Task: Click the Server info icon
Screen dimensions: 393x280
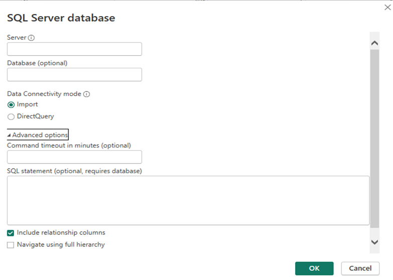Action: pyautogui.click(x=31, y=38)
